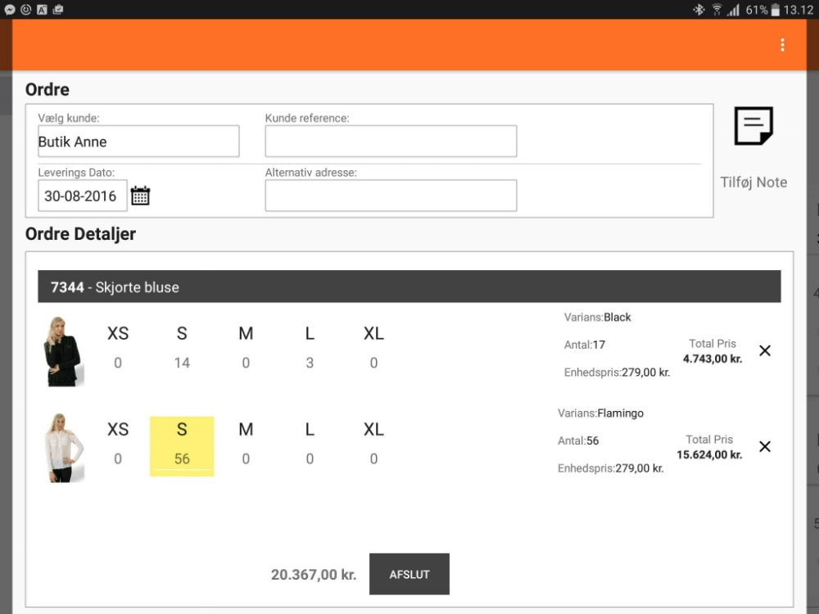Click the Leverings Dato date field

pyautogui.click(x=82, y=195)
